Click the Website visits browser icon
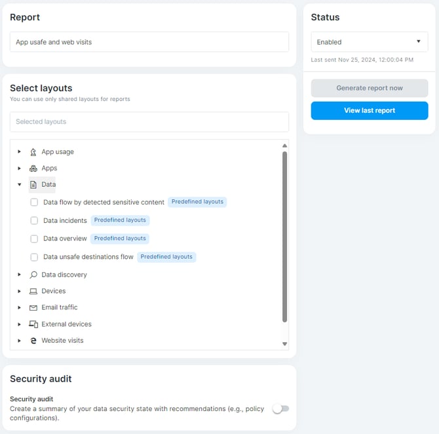The width and height of the screenshot is (439, 434). [33, 341]
